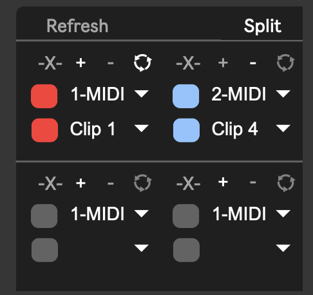Image resolution: width=313 pixels, height=295 pixels.
Task: Click the red 1-MIDI track color swatch
Action: click(44, 96)
